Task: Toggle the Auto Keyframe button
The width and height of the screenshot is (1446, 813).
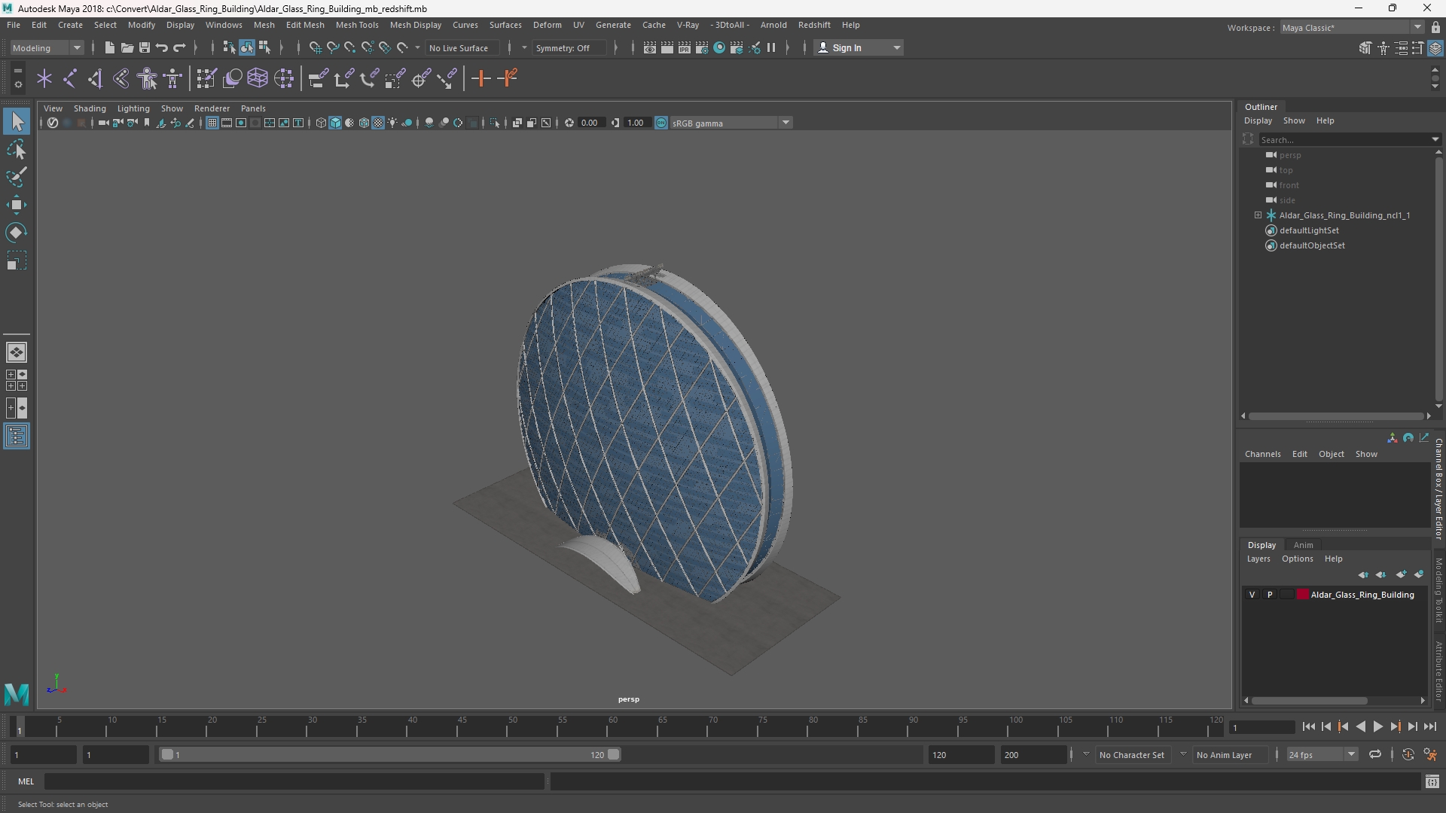Action: [x=1408, y=754]
